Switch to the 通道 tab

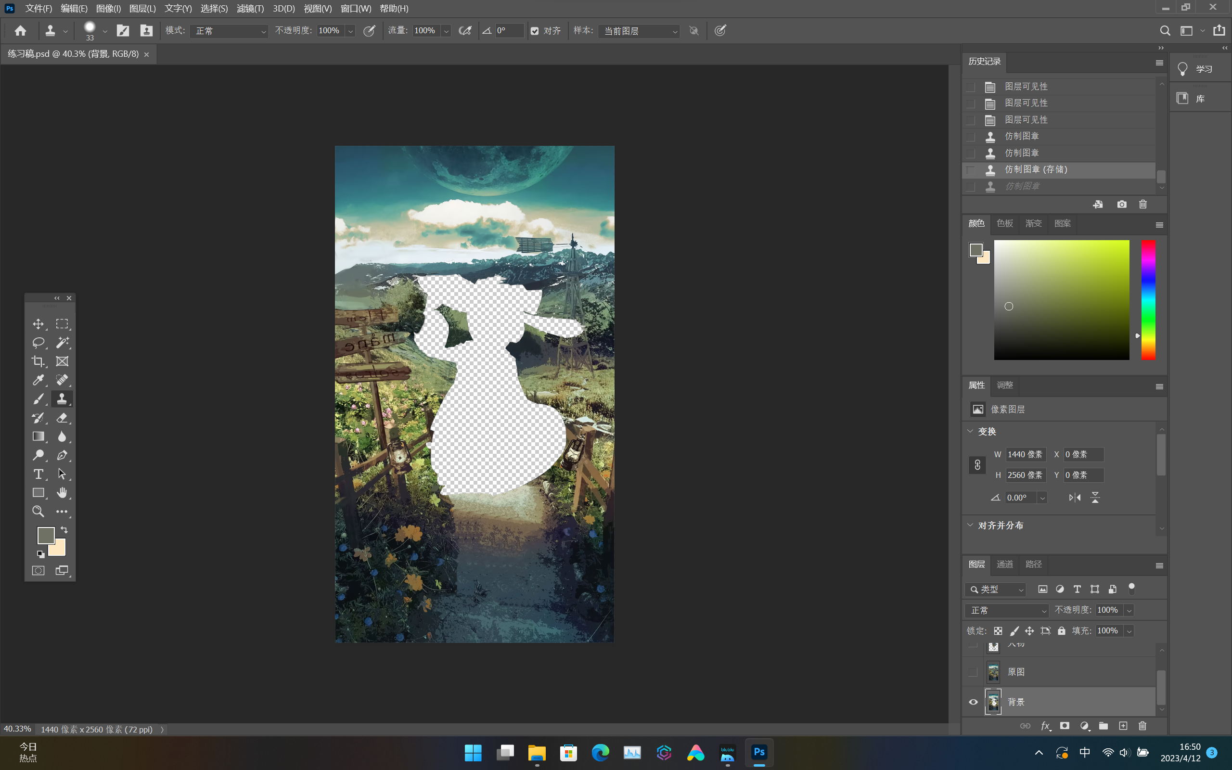click(1004, 564)
